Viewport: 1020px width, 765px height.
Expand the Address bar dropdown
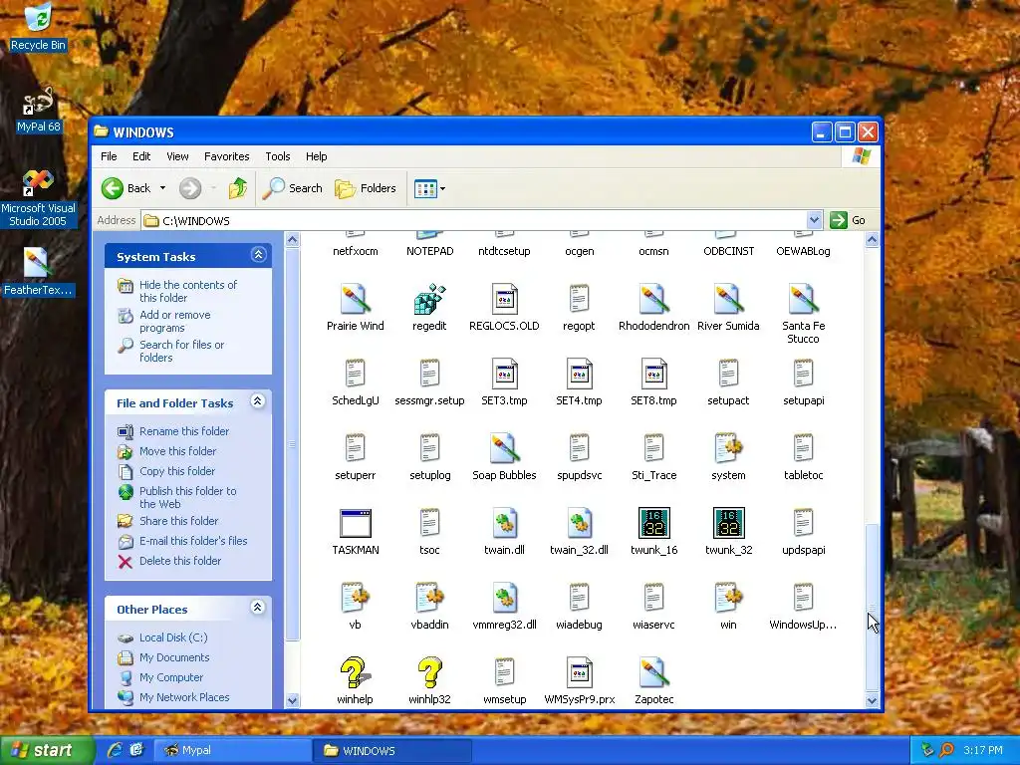point(814,220)
